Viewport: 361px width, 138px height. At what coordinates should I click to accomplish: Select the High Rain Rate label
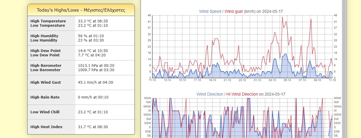click(45, 97)
